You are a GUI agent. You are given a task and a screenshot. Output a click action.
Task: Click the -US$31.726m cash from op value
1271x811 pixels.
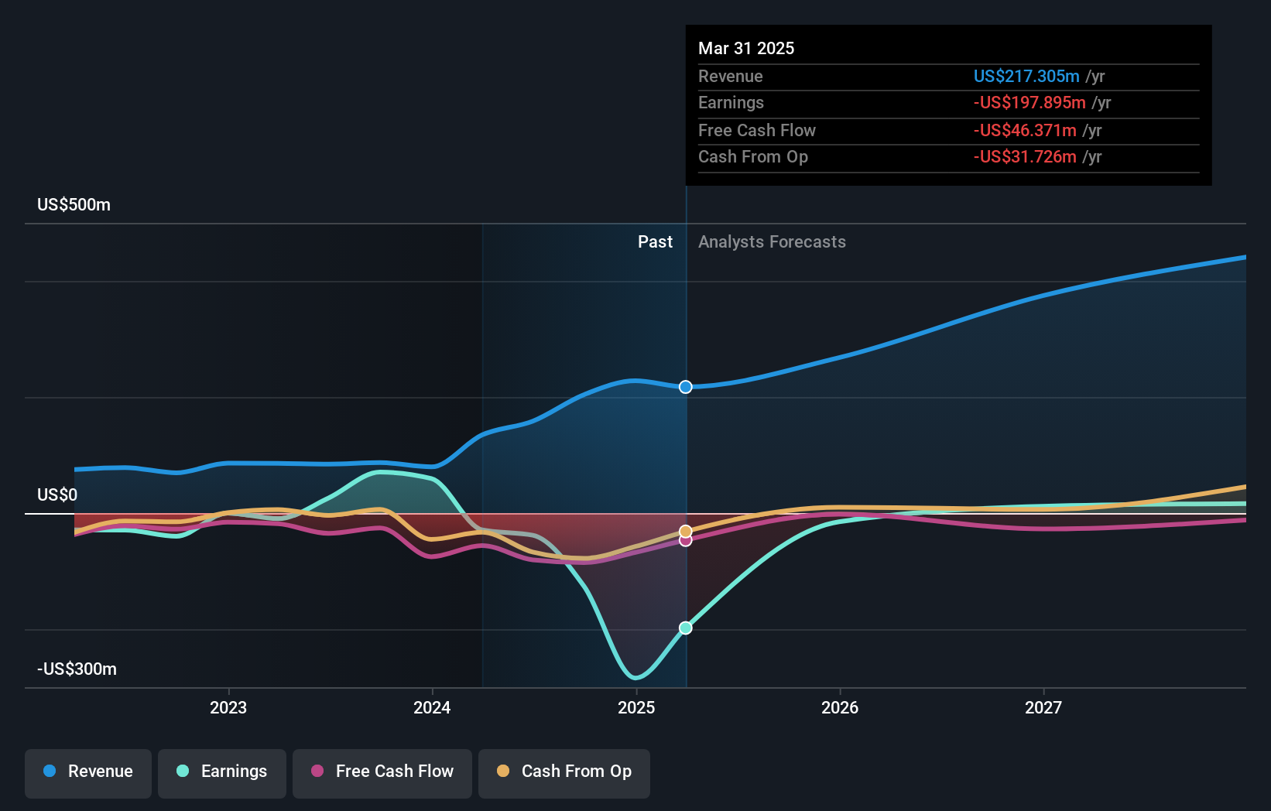coord(1025,156)
